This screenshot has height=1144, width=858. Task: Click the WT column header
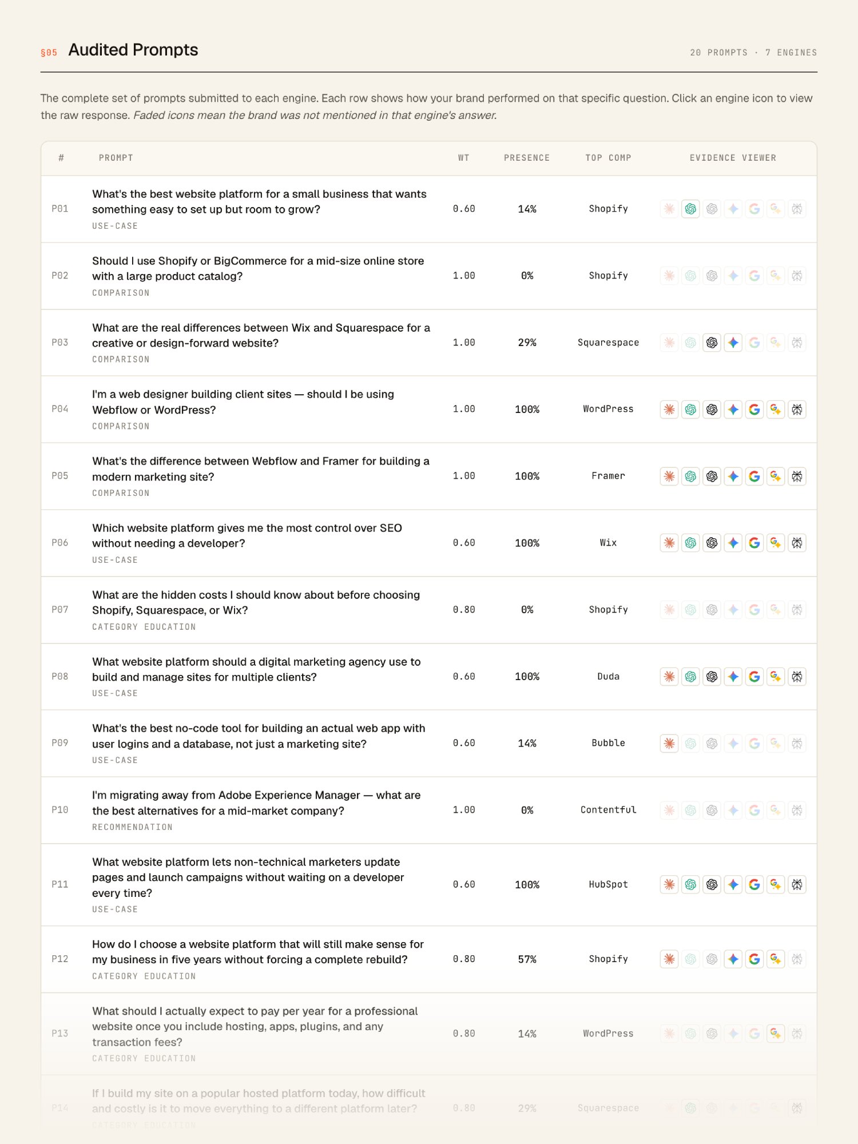[464, 158]
